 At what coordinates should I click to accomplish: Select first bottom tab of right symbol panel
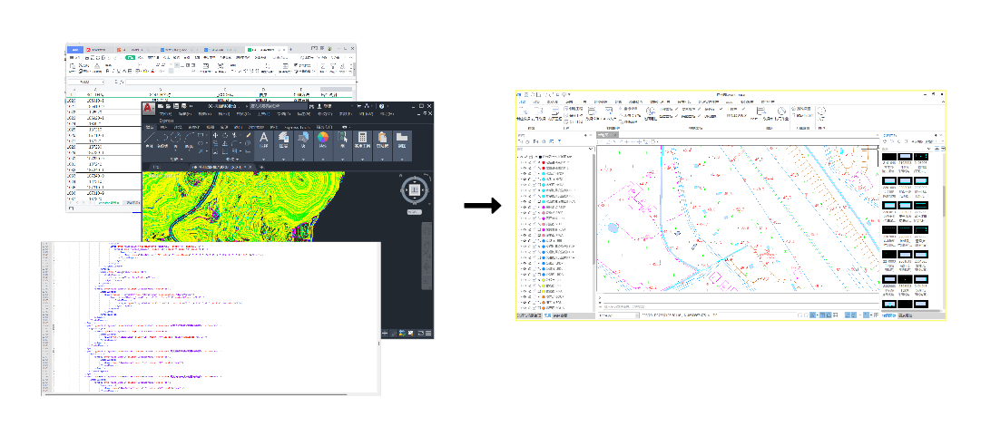coord(888,315)
